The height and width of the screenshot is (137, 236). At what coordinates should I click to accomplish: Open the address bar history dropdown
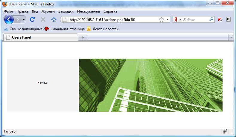pyautogui.click(x=168, y=19)
